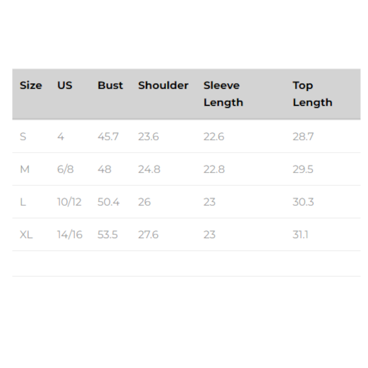This screenshot has height=368, width=368.
Task: Click the Bust column header
Action: click(x=110, y=85)
